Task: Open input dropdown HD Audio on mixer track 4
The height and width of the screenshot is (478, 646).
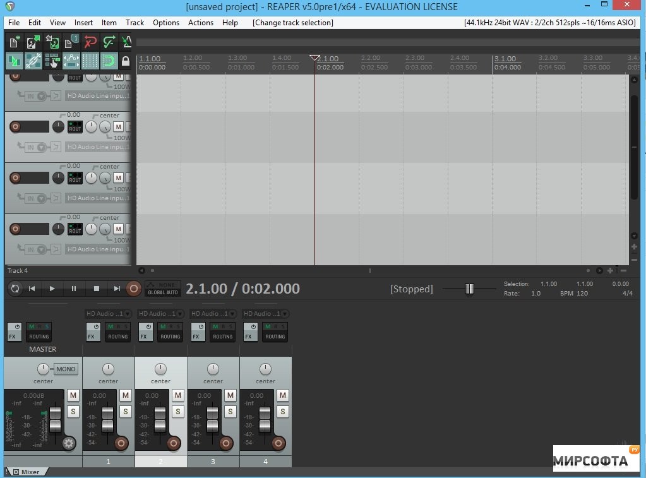Action: point(265,314)
